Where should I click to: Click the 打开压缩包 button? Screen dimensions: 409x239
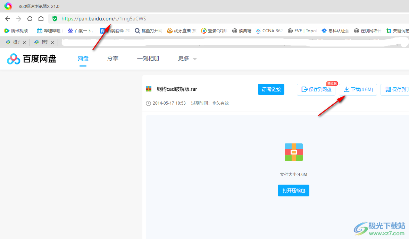point(293,190)
